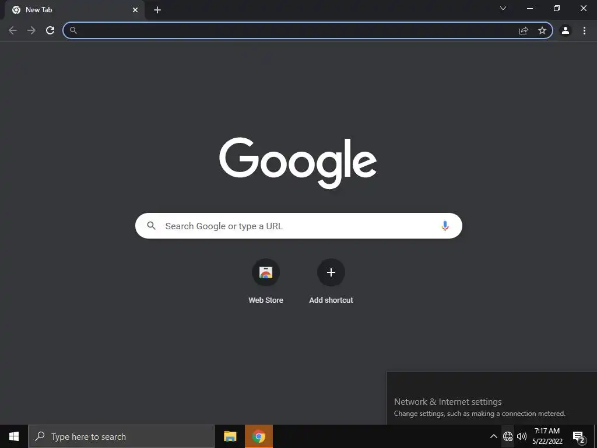Open Network & Internet settings link
The width and height of the screenshot is (597, 448).
(448, 401)
